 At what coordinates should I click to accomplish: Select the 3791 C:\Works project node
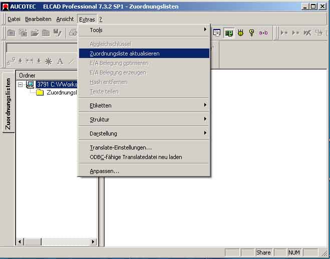(x=57, y=84)
